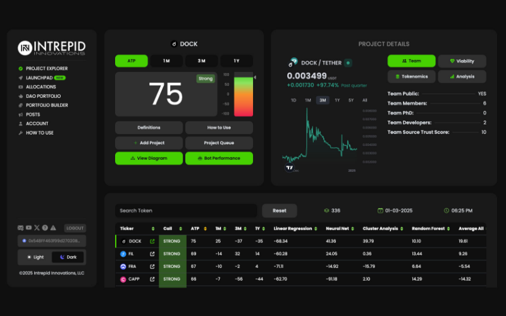Click the CAPP coin logo in table
506x316 pixels.
[x=123, y=279]
